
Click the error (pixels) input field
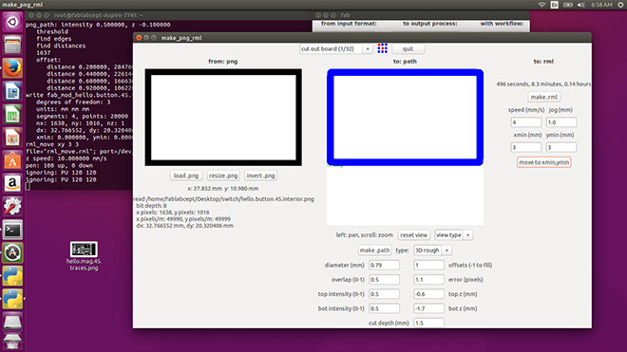[428, 279]
